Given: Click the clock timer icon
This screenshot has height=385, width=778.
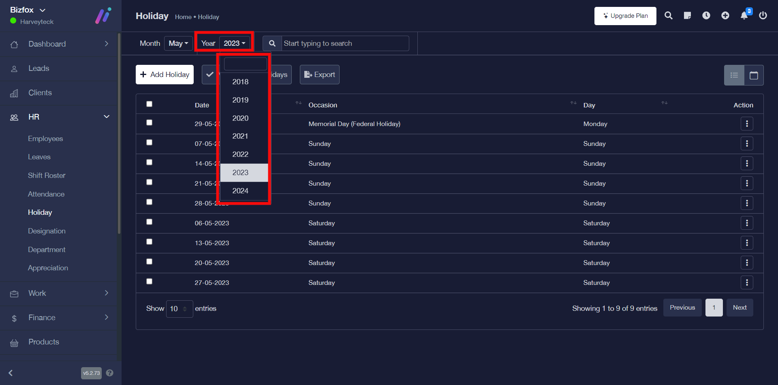Looking at the screenshot, I should click(706, 16).
